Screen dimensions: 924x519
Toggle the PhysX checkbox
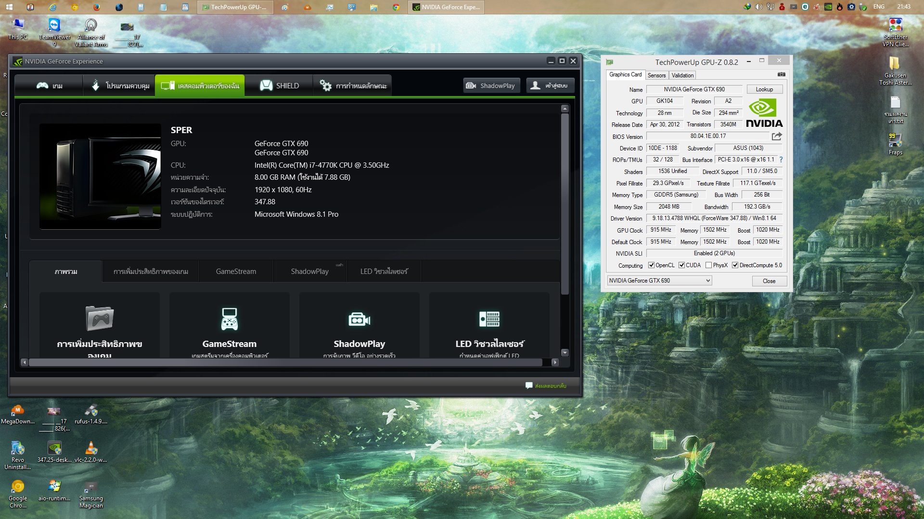(x=708, y=265)
